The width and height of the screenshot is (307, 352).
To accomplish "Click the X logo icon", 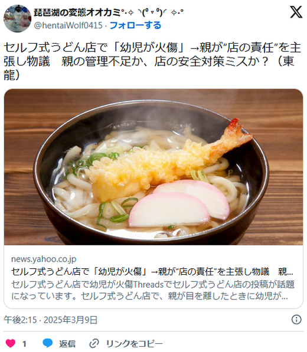I will [296, 12].
